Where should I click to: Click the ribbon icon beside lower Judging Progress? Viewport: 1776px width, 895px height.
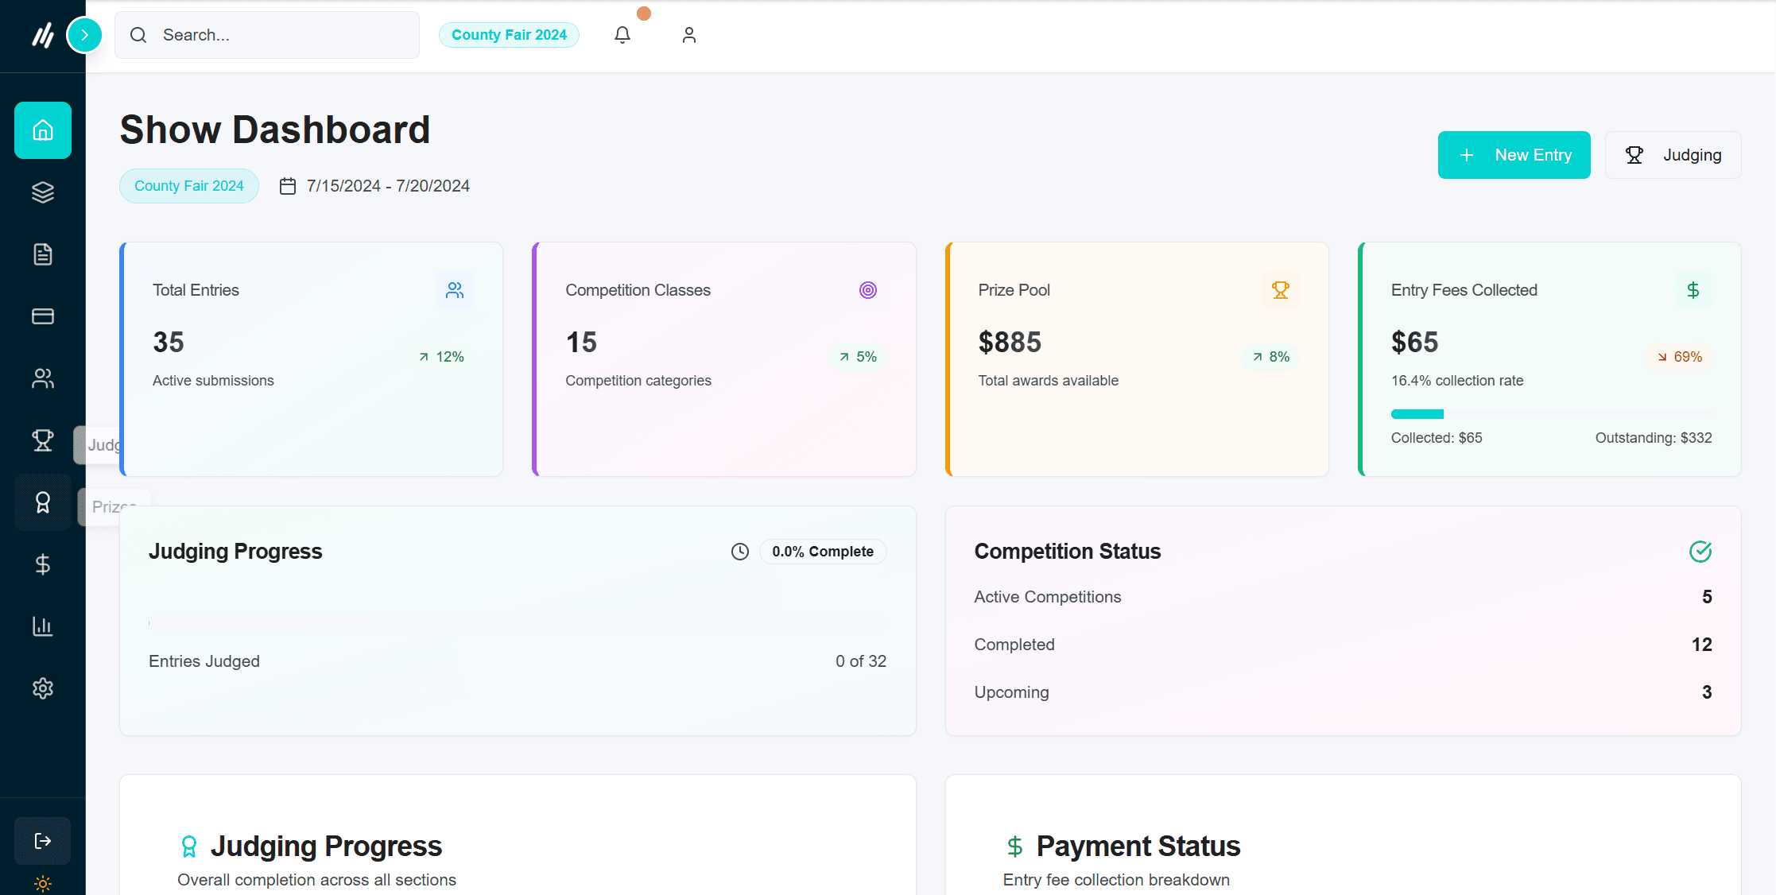189,847
